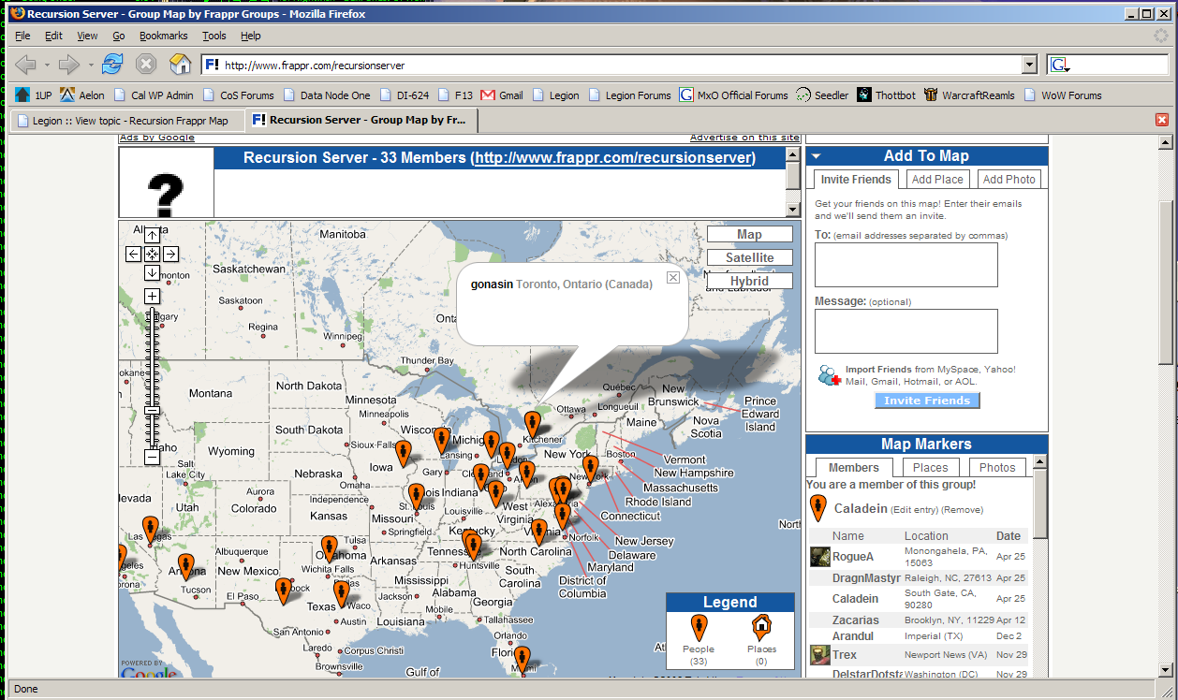
Task: Click the Florida person marker on the map
Action: coord(523,659)
